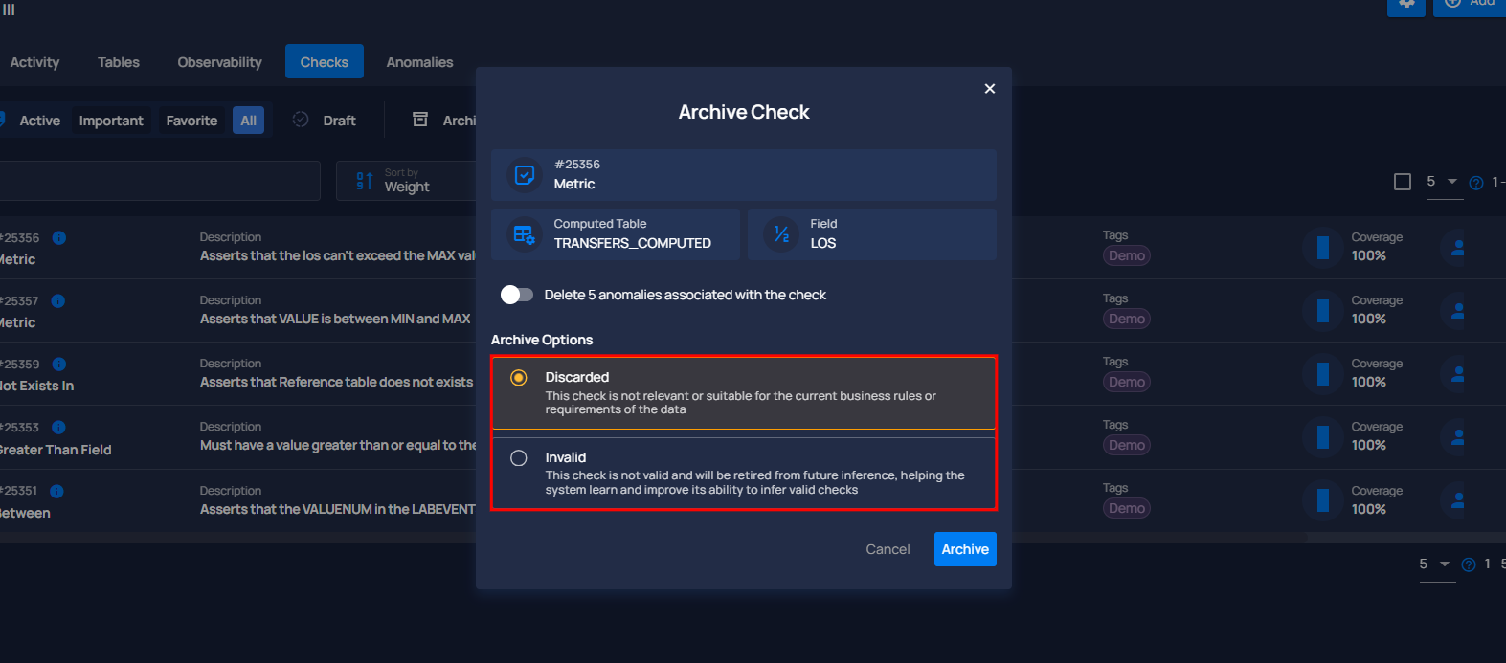Open the top page size dropdown
The height and width of the screenshot is (663, 1506).
[1444, 182]
